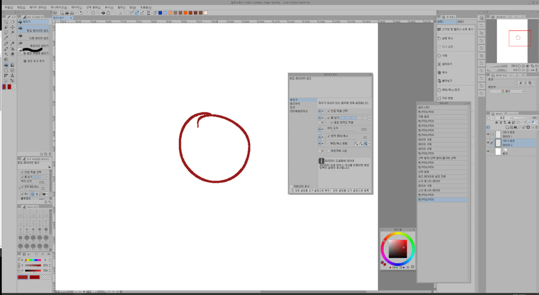Image resolution: width=539 pixels, height=295 pixels.
Task: Open the File menu
Action: (9, 7)
